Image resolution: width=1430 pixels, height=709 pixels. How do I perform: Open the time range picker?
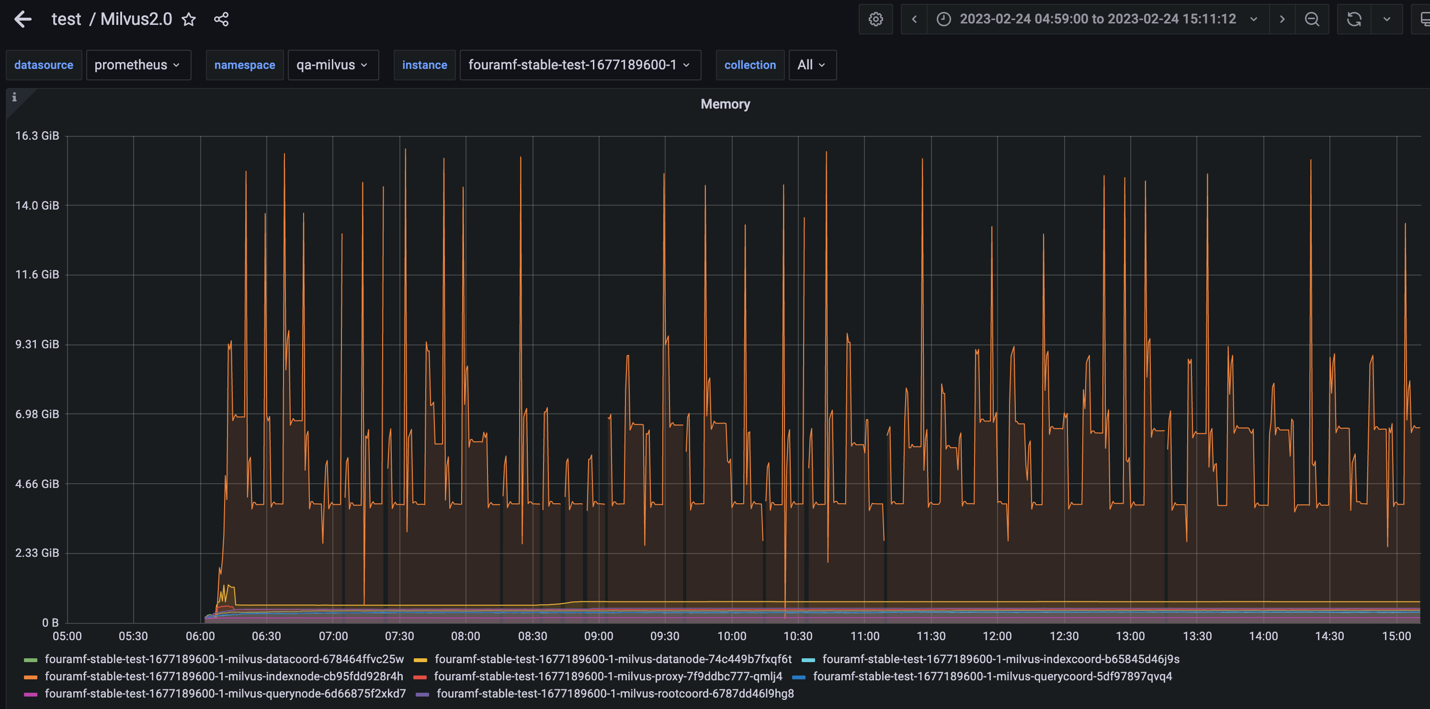click(1096, 19)
